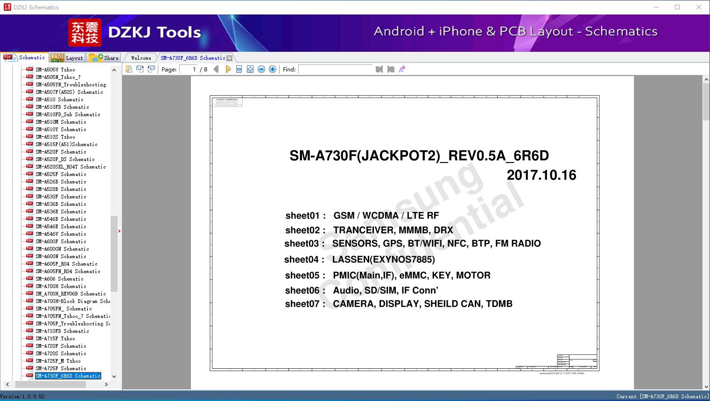This screenshot has width=710, height=401.
Task: Select SM-A536E Schematic entry
Action: (x=61, y=211)
